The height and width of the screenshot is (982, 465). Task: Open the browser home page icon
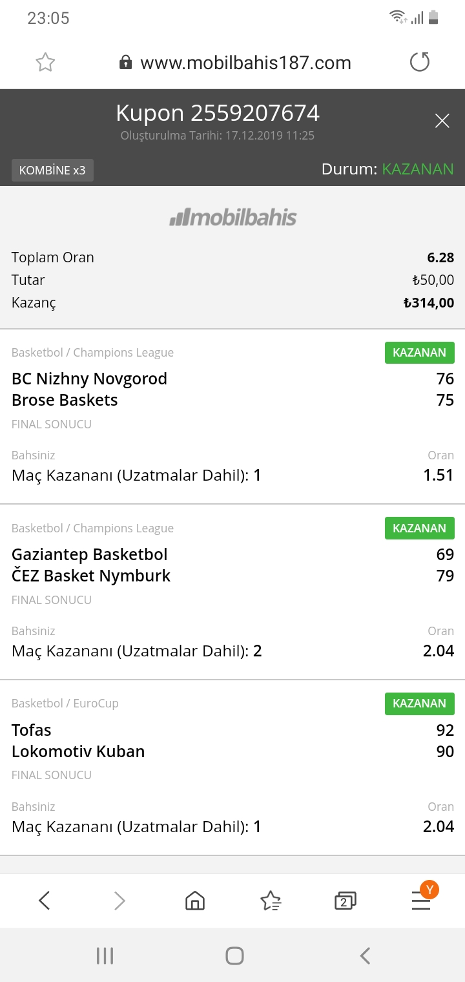(x=195, y=900)
